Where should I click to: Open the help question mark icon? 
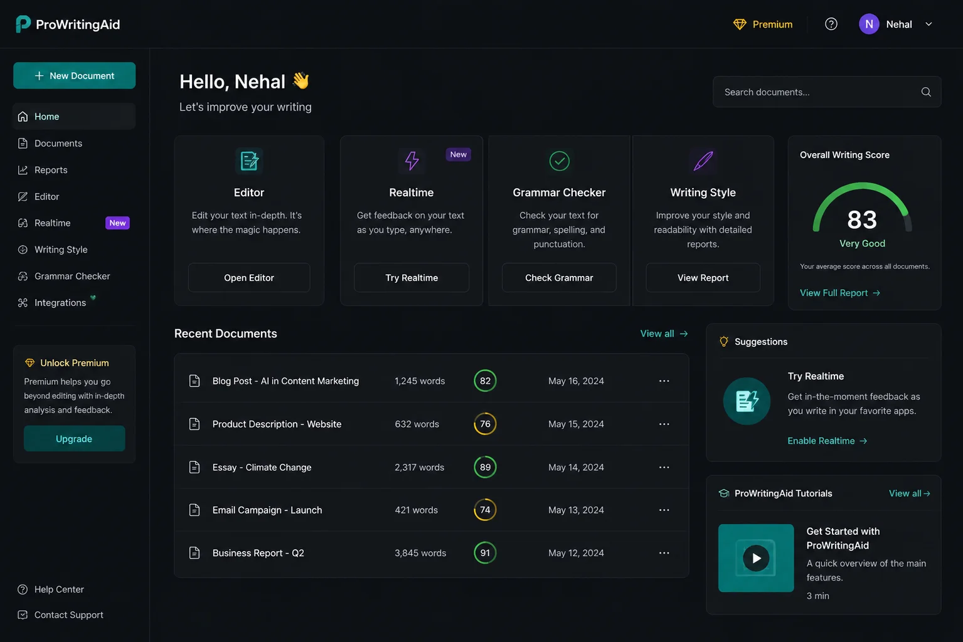[831, 24]
